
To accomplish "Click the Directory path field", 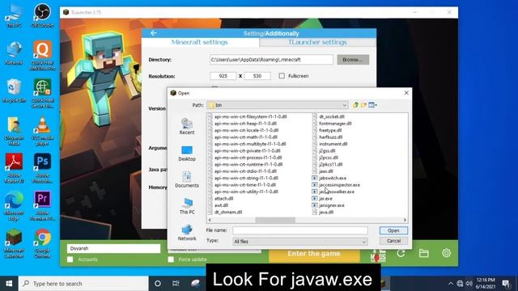I will tap(271, 60).
